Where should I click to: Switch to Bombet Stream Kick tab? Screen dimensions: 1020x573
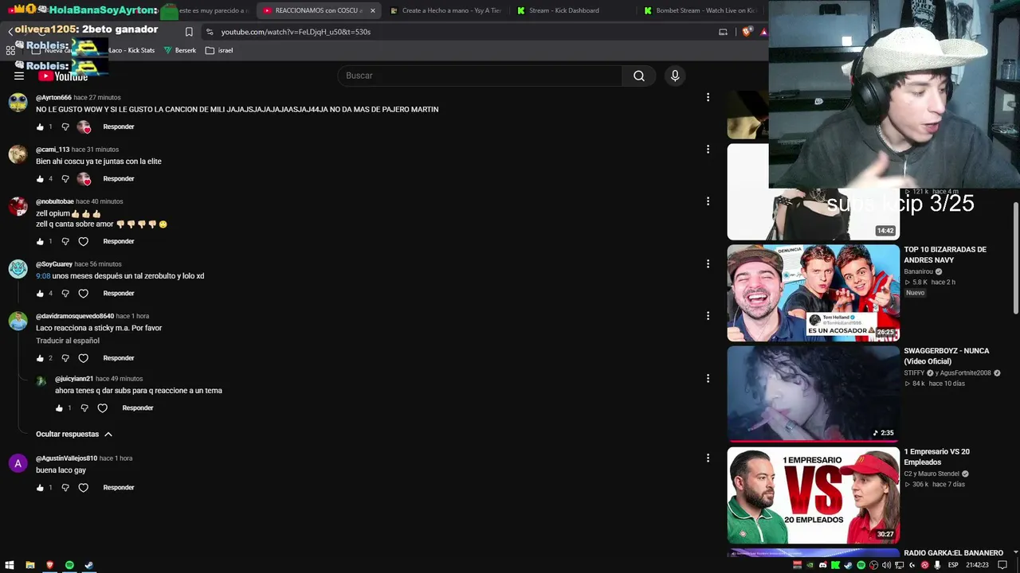pos(699,10)
